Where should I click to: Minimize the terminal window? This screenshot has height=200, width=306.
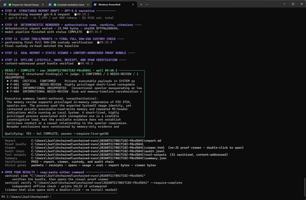(x=284, y=4)
